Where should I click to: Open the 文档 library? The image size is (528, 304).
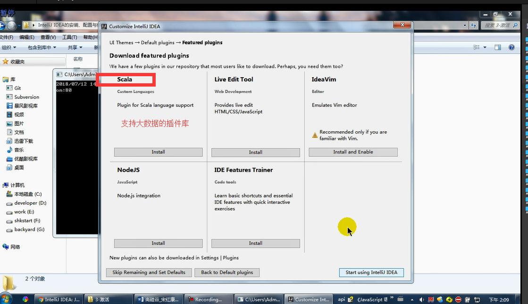pos(19,132)
